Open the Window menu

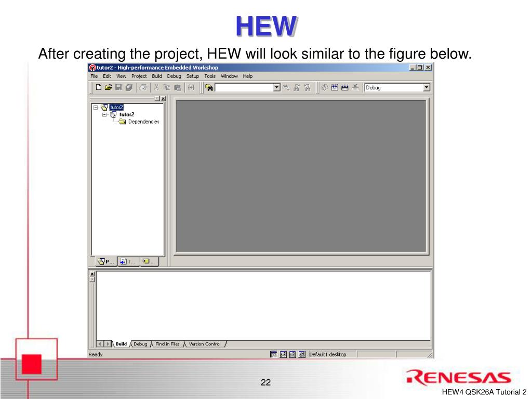(x=229, y=76)
